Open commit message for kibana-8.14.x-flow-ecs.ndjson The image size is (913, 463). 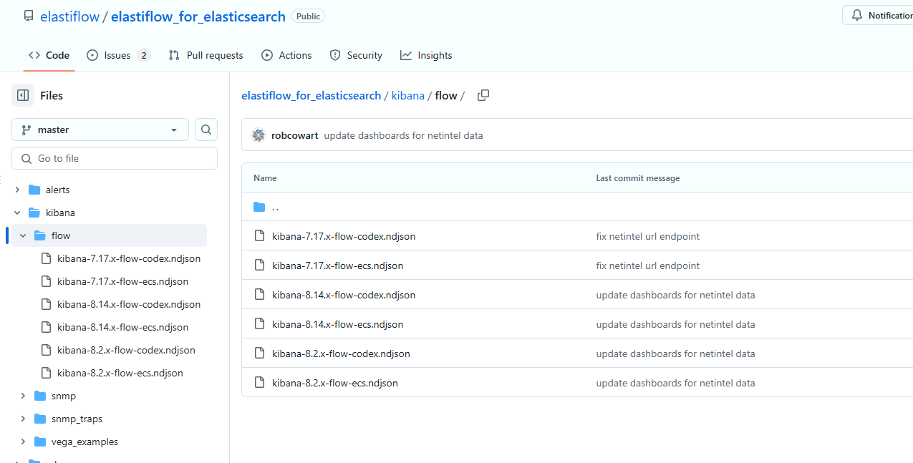(x=675, y=324)
